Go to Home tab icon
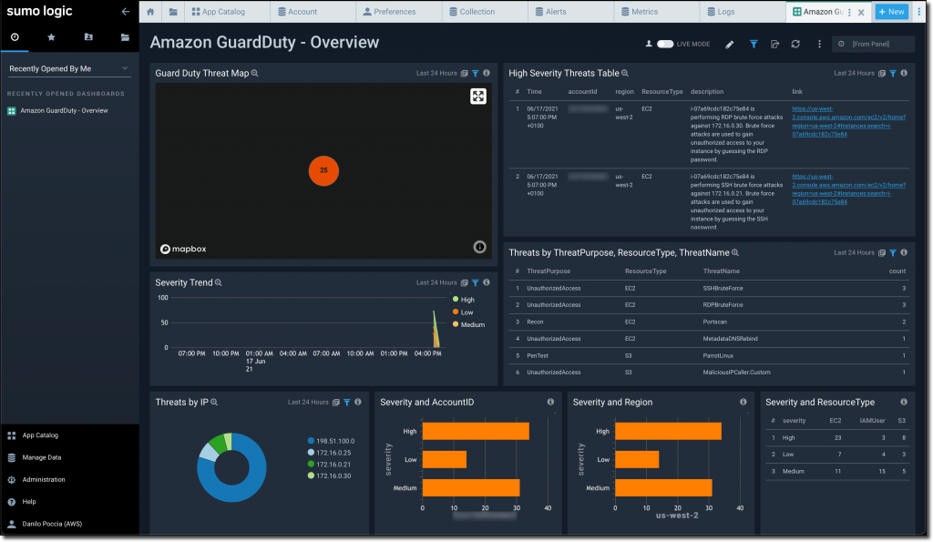 click(x=150, y=11)
